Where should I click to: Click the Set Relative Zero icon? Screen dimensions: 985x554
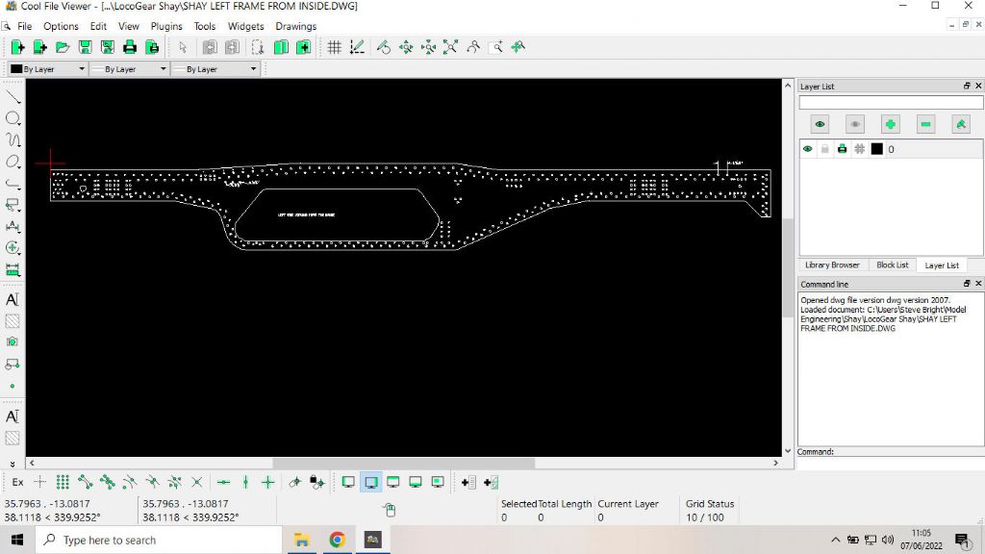click(x=294, y=483)
